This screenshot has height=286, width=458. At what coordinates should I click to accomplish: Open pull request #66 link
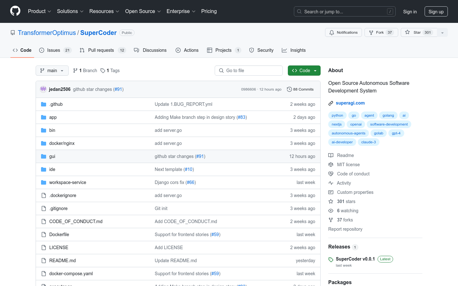tap(191, 182)
